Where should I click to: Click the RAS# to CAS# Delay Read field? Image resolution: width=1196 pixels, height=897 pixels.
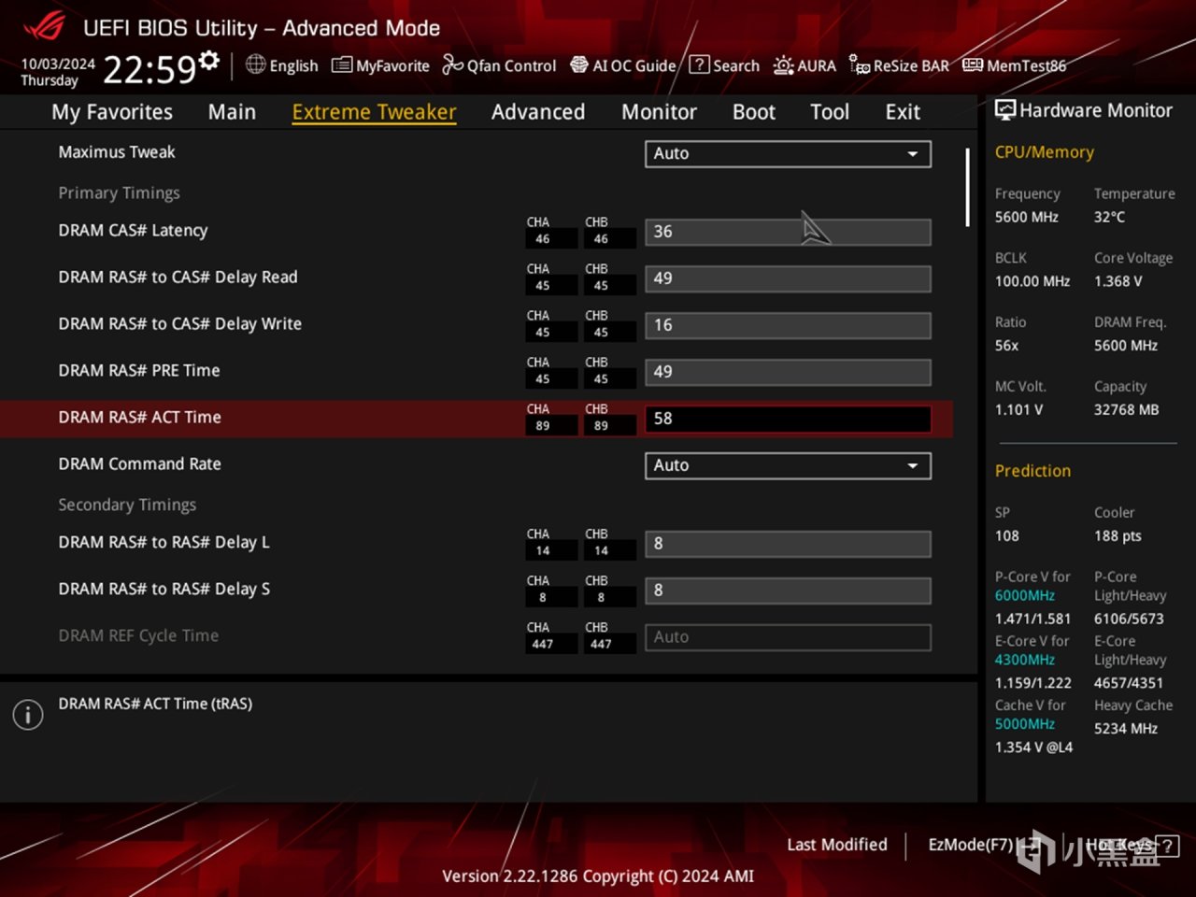[x=788, y=278]
